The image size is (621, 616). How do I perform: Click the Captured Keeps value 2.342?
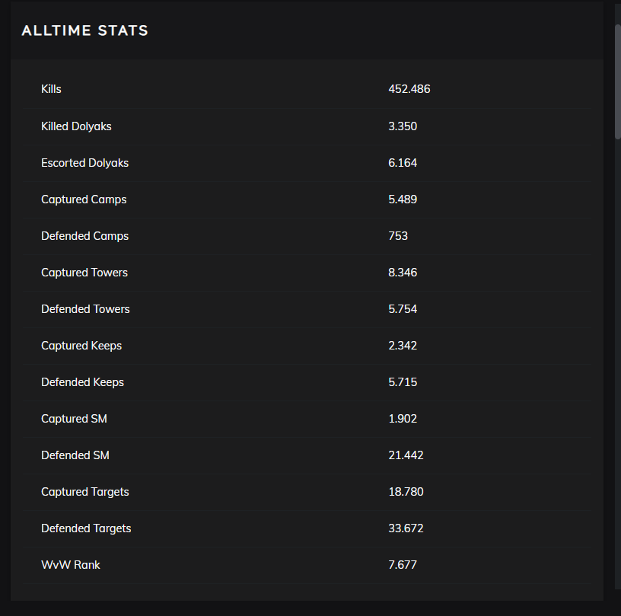pos(403,346)
